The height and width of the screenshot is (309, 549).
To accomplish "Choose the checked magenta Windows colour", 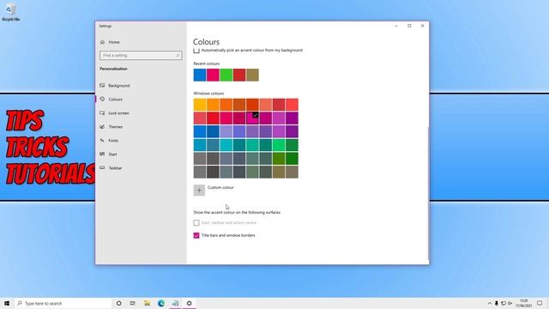I will (x=252, y=118).
